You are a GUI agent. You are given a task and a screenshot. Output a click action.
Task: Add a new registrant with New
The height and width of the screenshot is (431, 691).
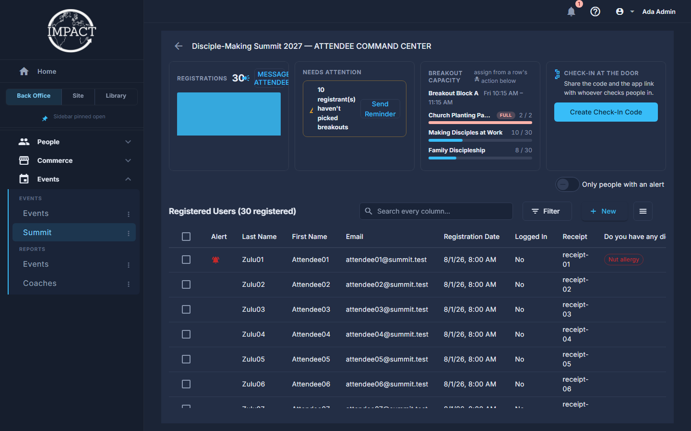(x=604, y=211)
